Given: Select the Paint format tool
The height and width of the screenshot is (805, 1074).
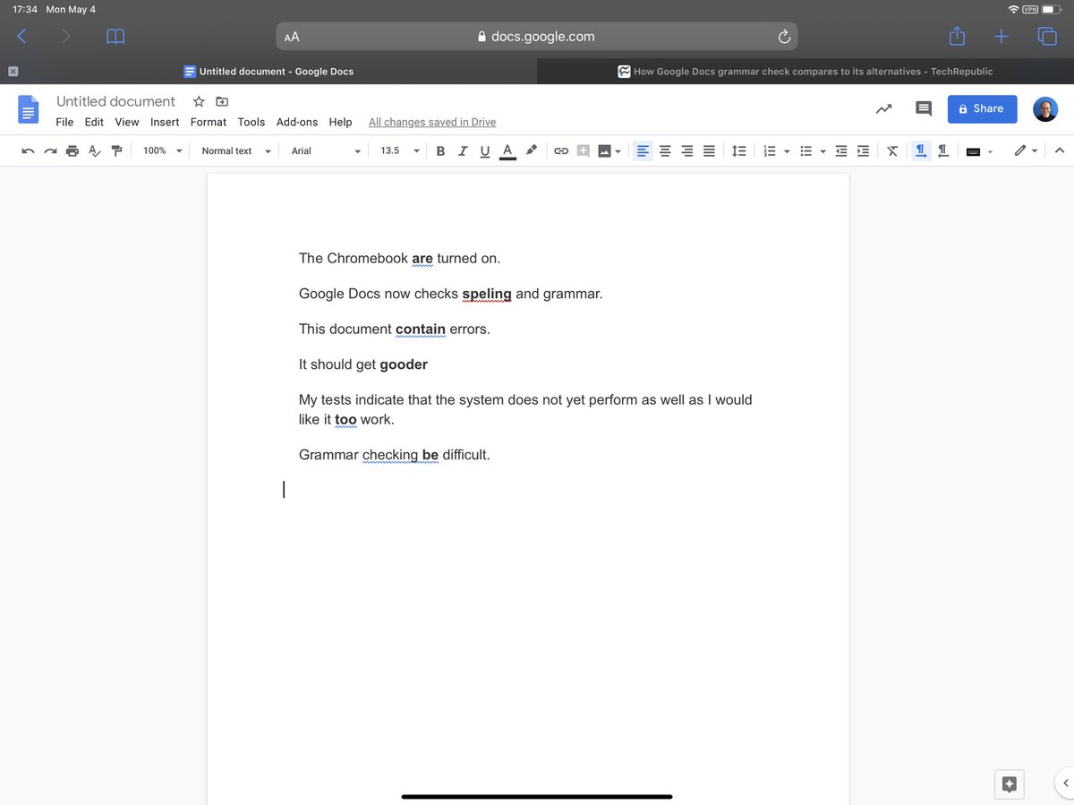Looking at the screenshot, I should coord(116,150).
